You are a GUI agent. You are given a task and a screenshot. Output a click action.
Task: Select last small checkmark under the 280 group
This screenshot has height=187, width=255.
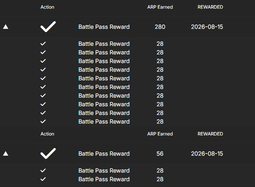[x=43, y=121]
